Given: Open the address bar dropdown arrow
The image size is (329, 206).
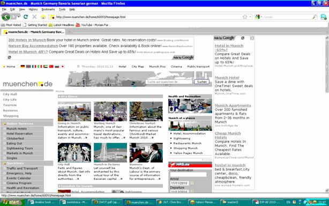Looking at the screenshot, I should click(x=250, y=17).
